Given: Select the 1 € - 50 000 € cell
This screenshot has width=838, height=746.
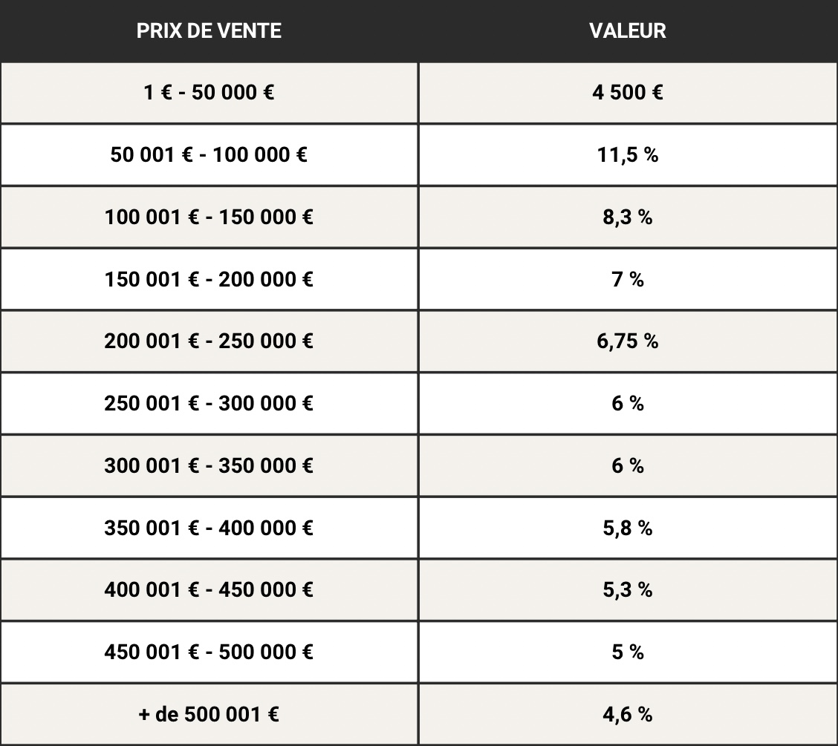Looking at the screenshot, I should [x=209, y=93].
